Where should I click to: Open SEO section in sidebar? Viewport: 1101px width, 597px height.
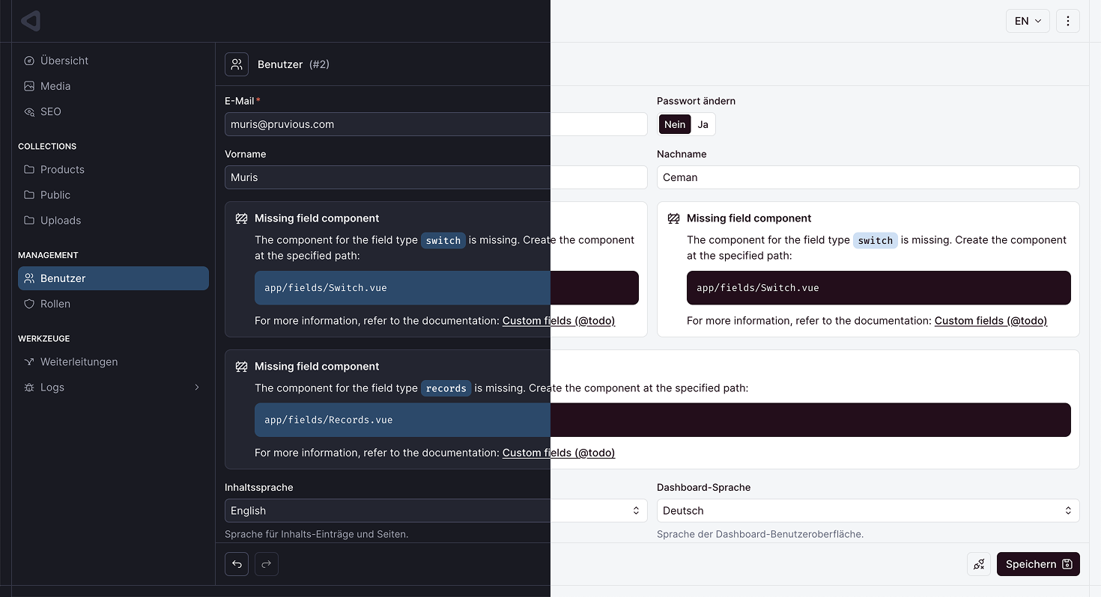(51, 111)
